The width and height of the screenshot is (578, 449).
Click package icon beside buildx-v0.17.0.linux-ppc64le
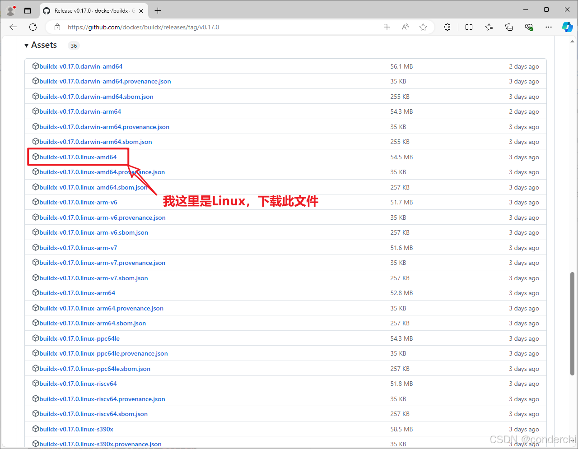pyautogui.click(x=36, y=338)
